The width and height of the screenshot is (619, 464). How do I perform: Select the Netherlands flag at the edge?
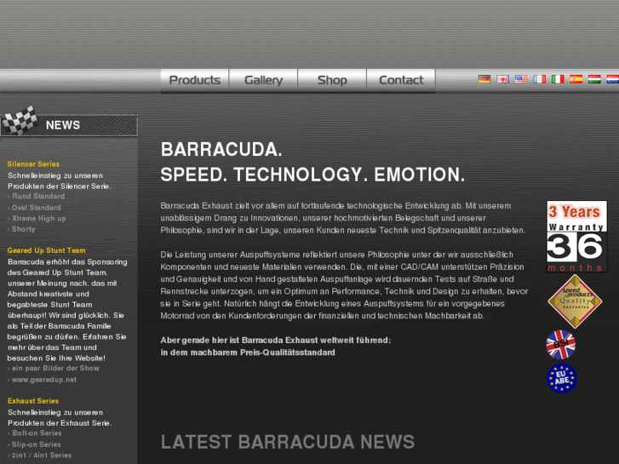[613, 79]
